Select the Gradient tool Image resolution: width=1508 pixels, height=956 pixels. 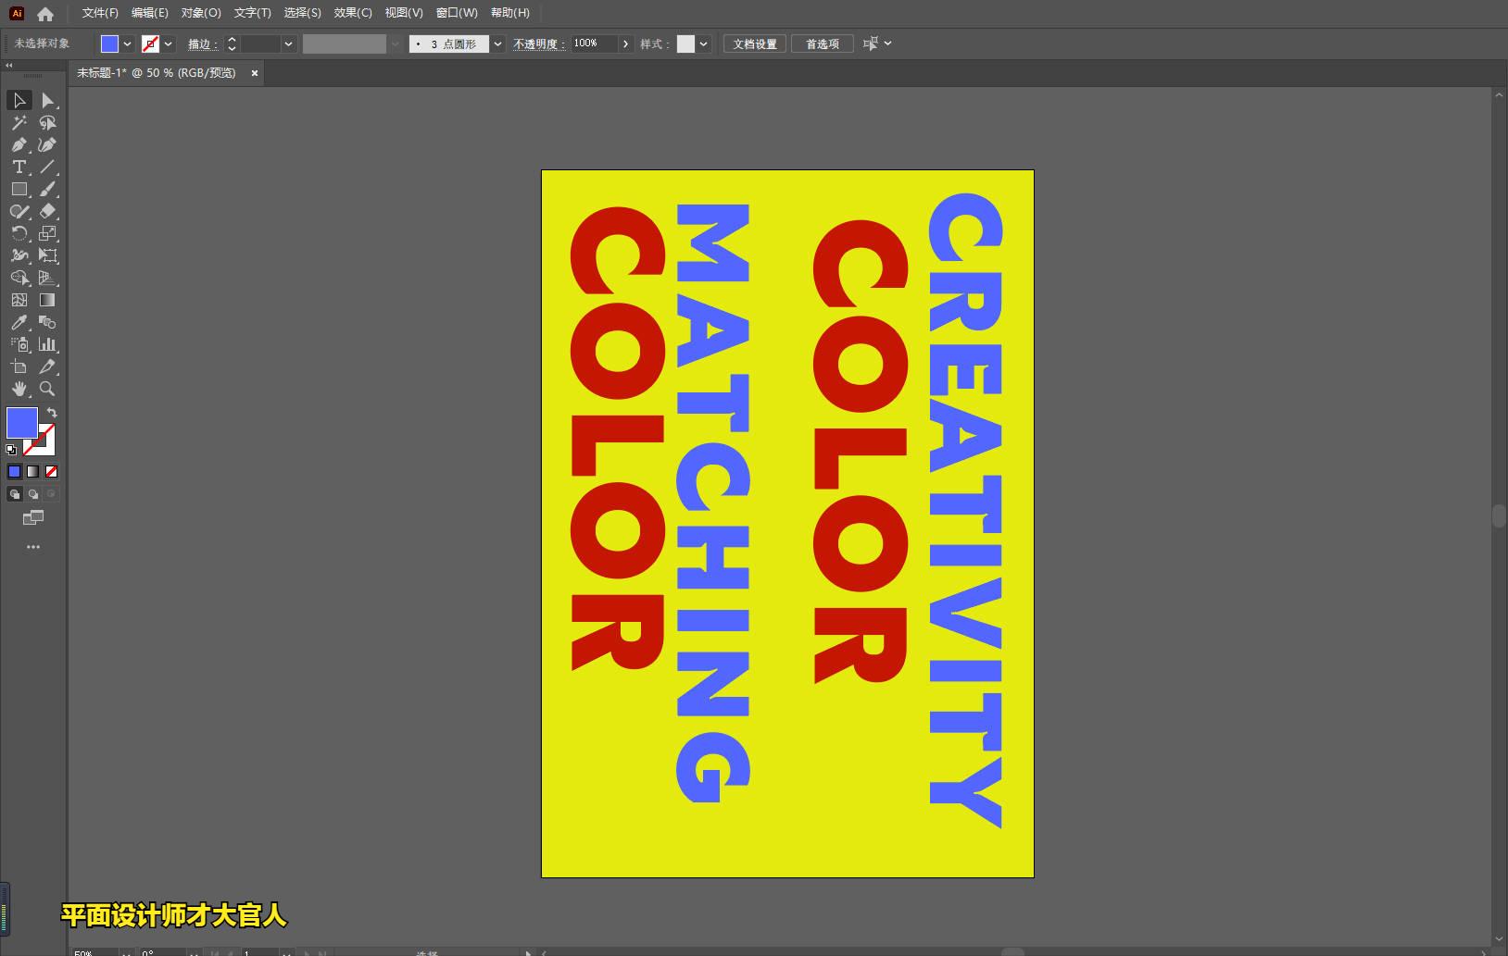pyautogui.click(x=47, y=300)
